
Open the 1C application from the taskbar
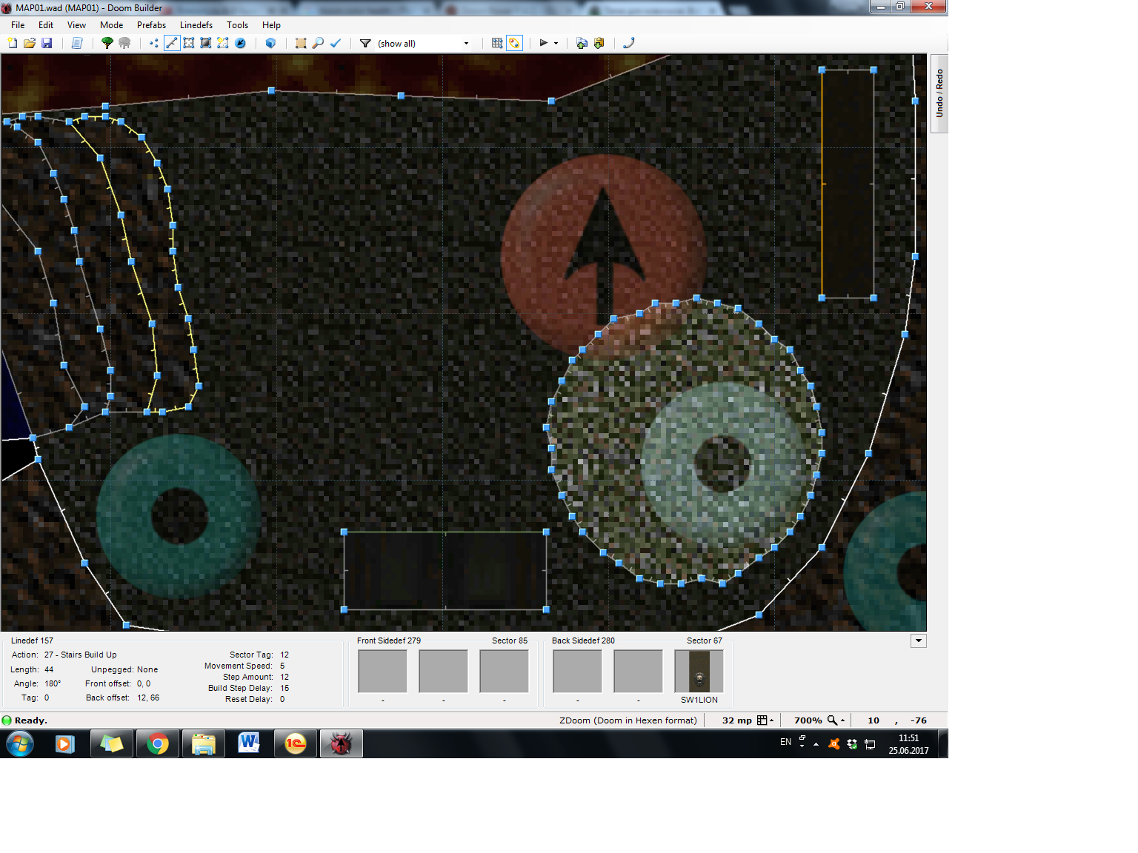pyautogui.click(x=295, y=743)
